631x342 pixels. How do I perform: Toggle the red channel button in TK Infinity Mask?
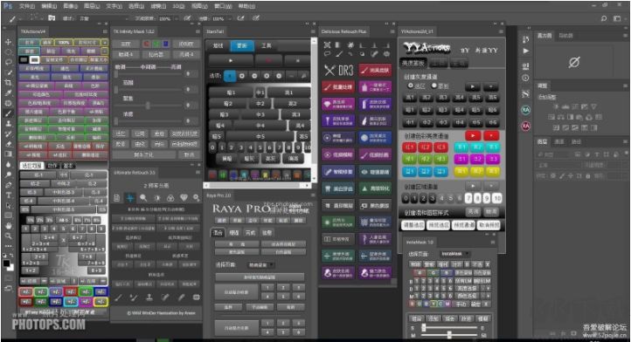147,44
